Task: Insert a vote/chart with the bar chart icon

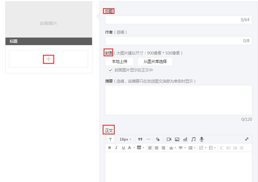Action: point(185,139)
